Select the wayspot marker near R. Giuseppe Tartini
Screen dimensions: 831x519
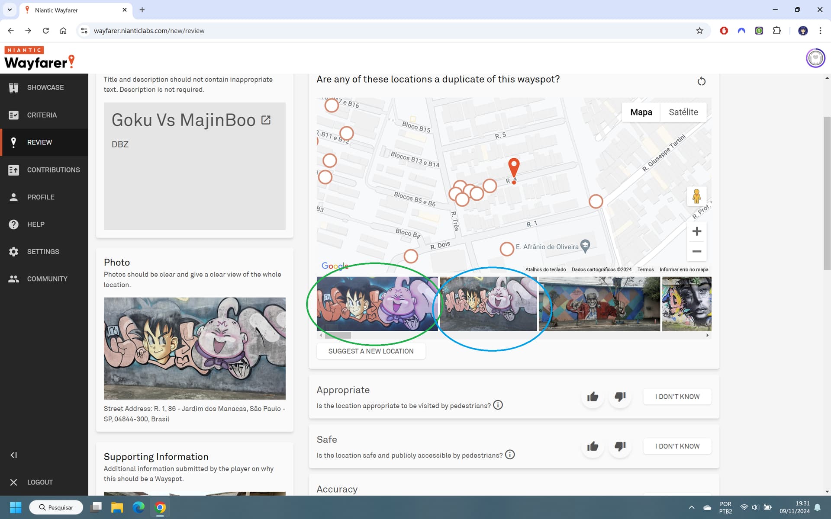point(596,201)
